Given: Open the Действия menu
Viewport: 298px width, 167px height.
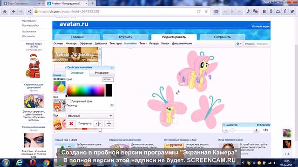Looking at the screenshot, I should (101, 44).
